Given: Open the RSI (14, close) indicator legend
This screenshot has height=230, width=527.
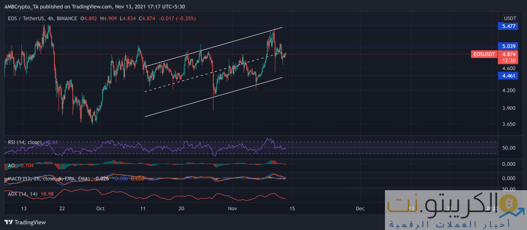Looking at the screenshot, I should 25,143.
